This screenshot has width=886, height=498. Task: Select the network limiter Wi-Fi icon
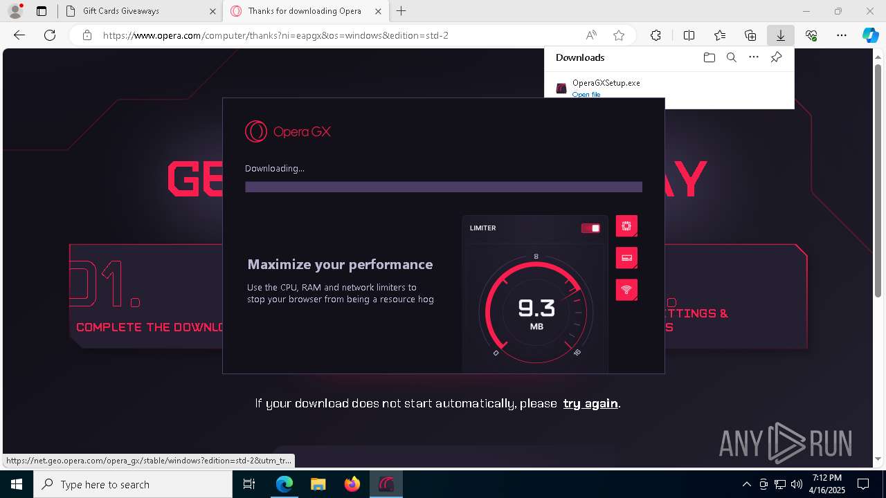[x=626, y=290]
